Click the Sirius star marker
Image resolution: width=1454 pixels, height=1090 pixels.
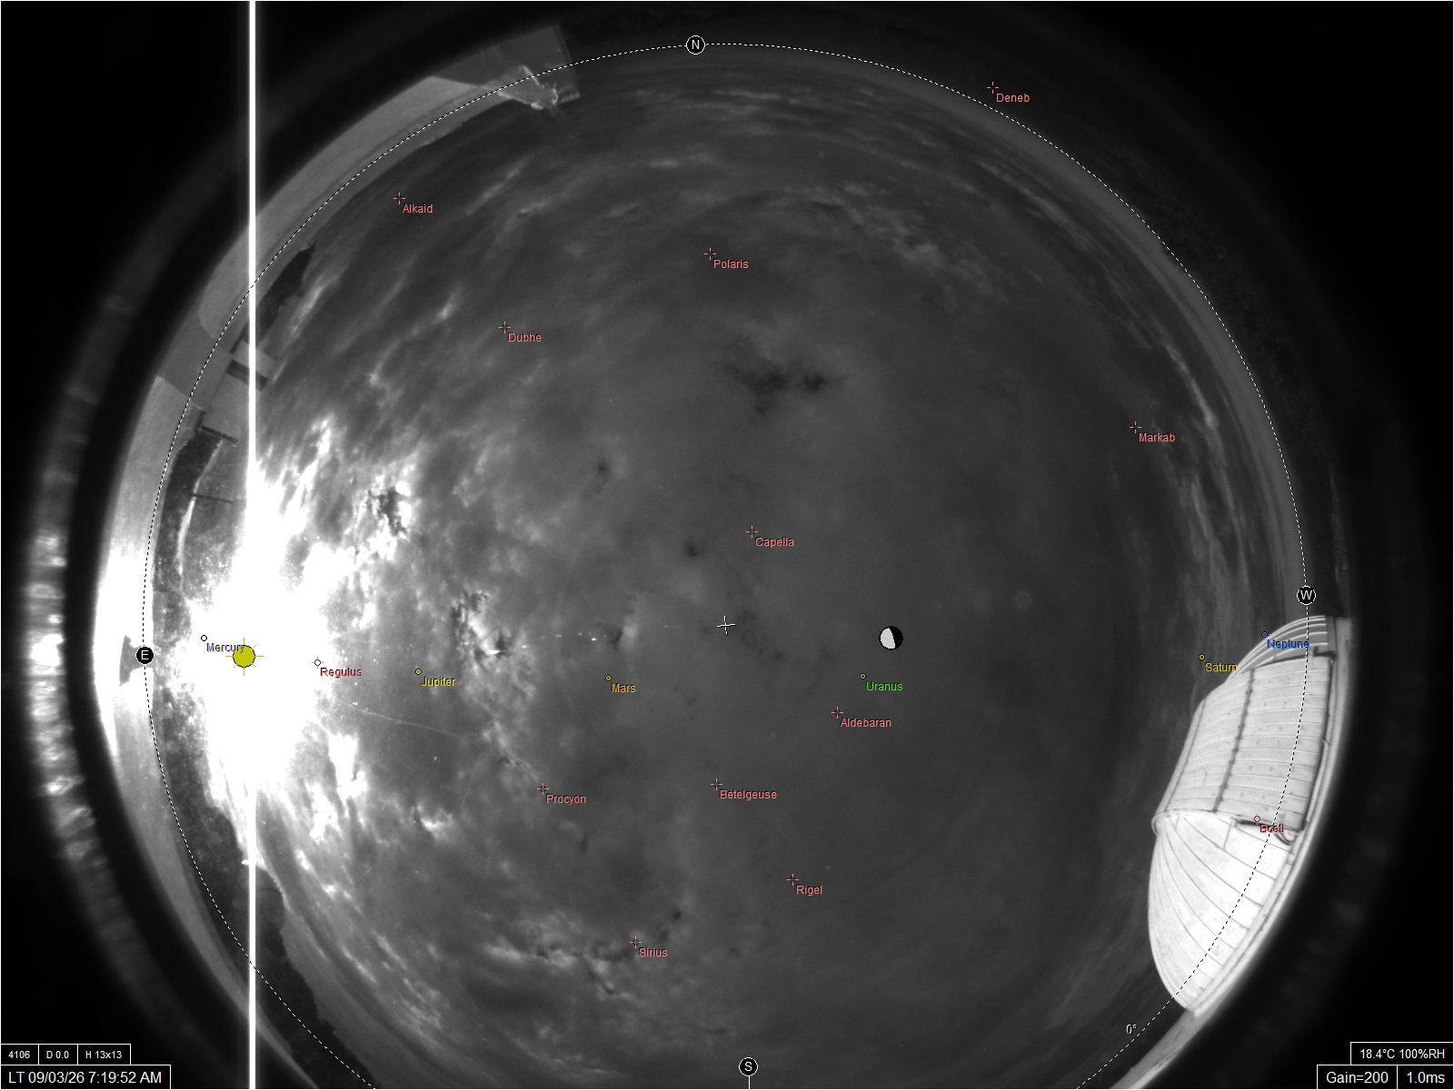[x=635, y=943]
